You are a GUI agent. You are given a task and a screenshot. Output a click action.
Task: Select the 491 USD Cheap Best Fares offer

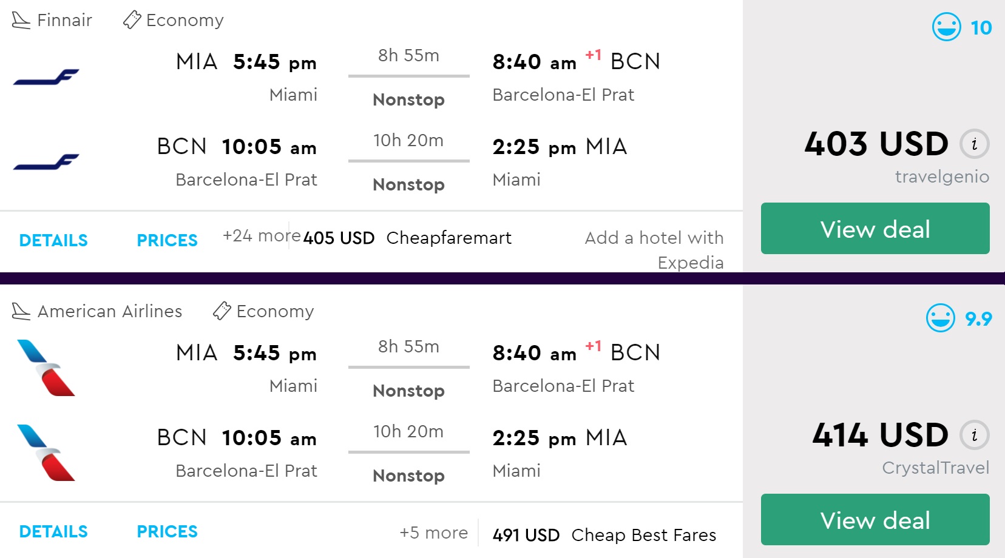click(604, 535)
